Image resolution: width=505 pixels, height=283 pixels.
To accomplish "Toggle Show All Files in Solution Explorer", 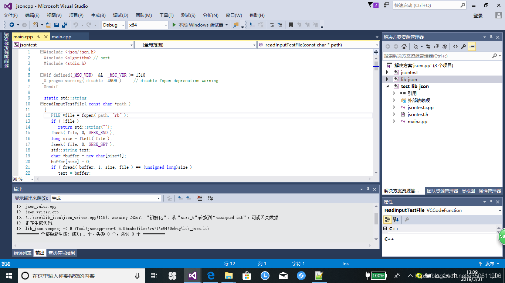I will pyautogui.click(x=444, y=46).
